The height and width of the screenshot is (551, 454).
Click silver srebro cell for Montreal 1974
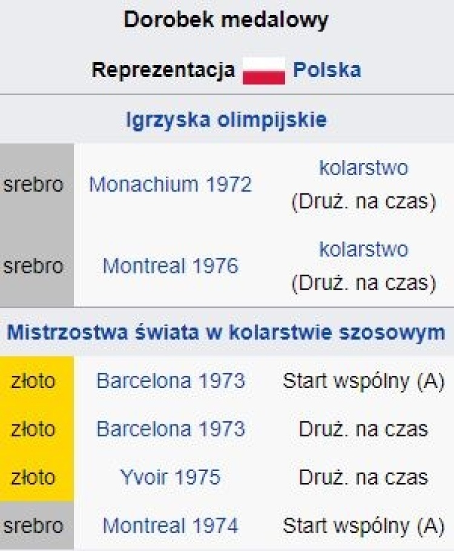[37, 526]
